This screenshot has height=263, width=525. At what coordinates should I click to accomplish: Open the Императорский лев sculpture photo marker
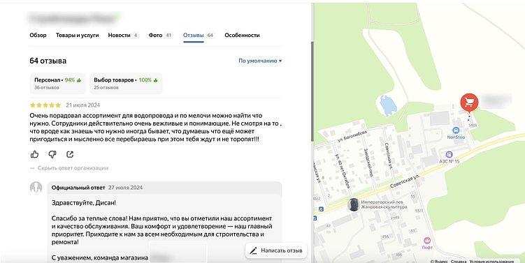point(354,204)
